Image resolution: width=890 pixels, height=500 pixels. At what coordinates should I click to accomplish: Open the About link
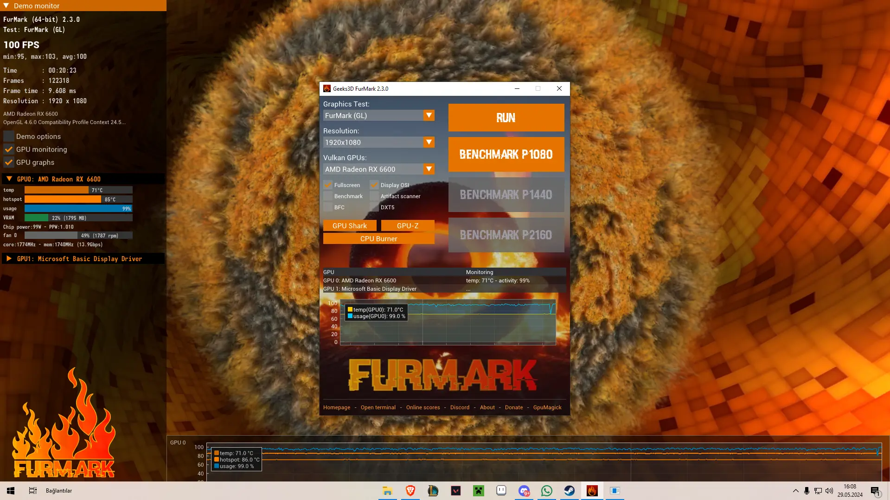(487, 407)
